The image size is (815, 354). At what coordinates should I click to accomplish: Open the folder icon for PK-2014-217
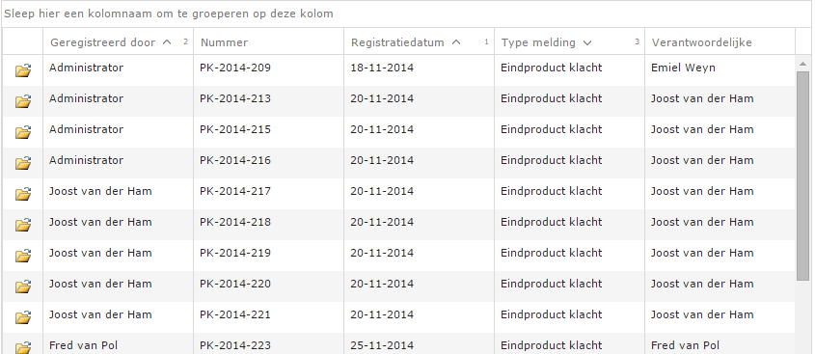tap(23, 194)
